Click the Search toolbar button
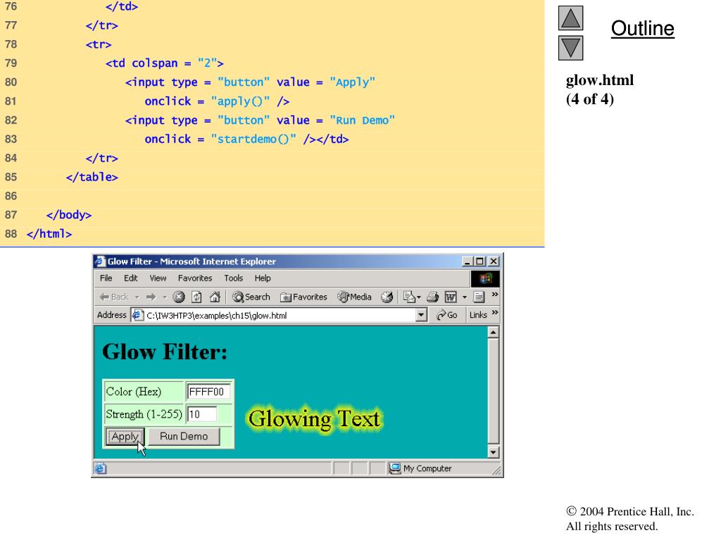This screenshot has width=721, height=540. pyautogui.click(x=251, y=297)
